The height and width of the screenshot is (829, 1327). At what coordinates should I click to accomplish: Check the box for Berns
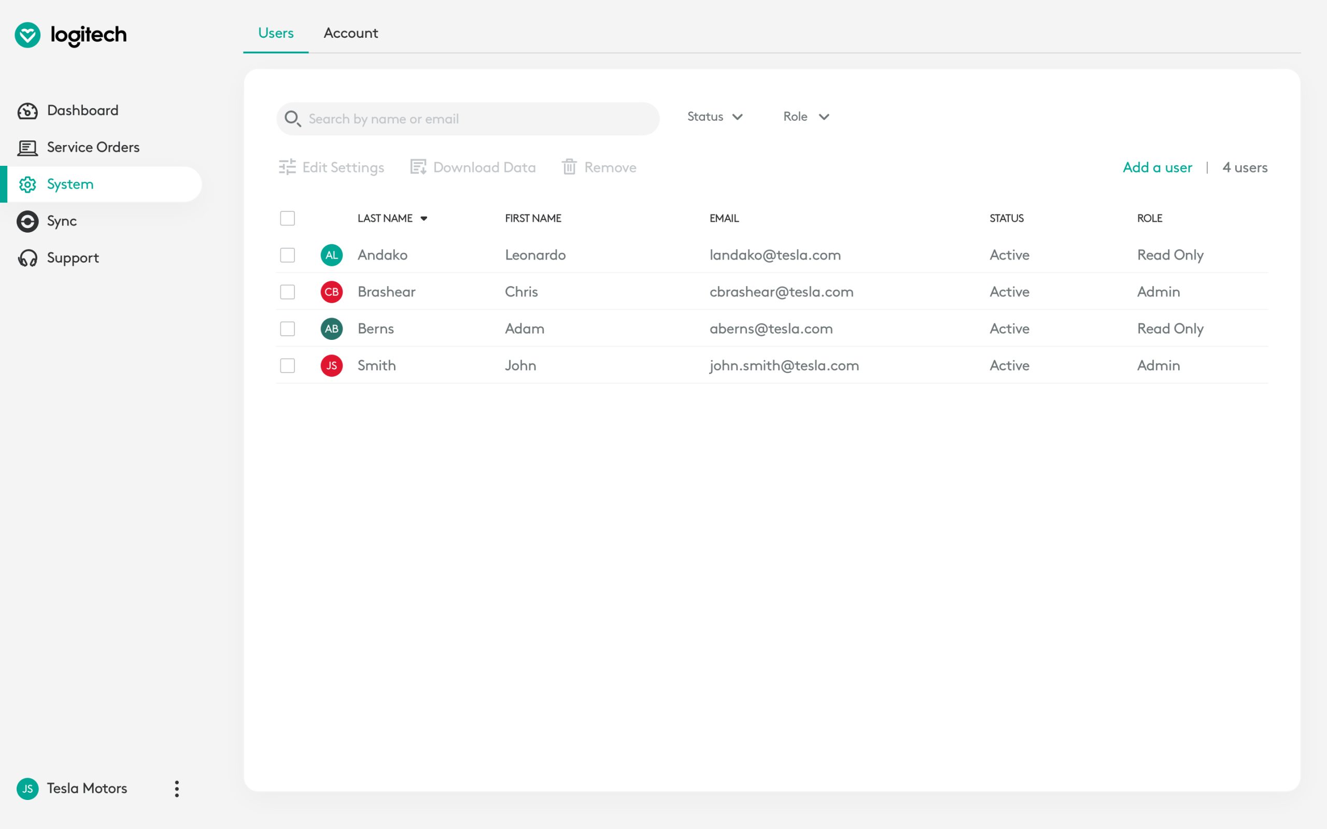287,328
